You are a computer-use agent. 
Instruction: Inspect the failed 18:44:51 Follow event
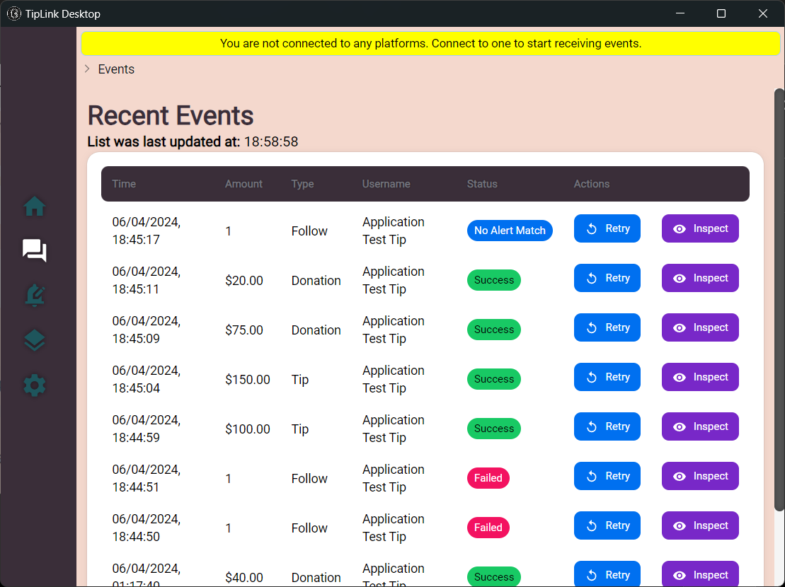pos(699,476)
